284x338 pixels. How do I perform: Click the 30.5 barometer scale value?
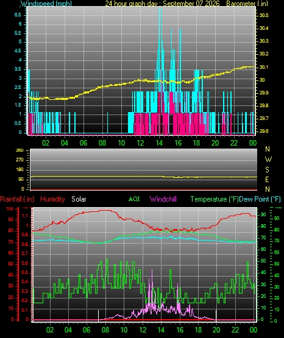coord(264,15)
